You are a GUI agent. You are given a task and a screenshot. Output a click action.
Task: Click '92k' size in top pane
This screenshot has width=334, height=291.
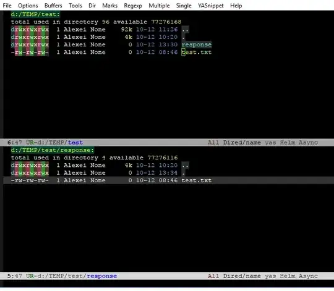127,30
